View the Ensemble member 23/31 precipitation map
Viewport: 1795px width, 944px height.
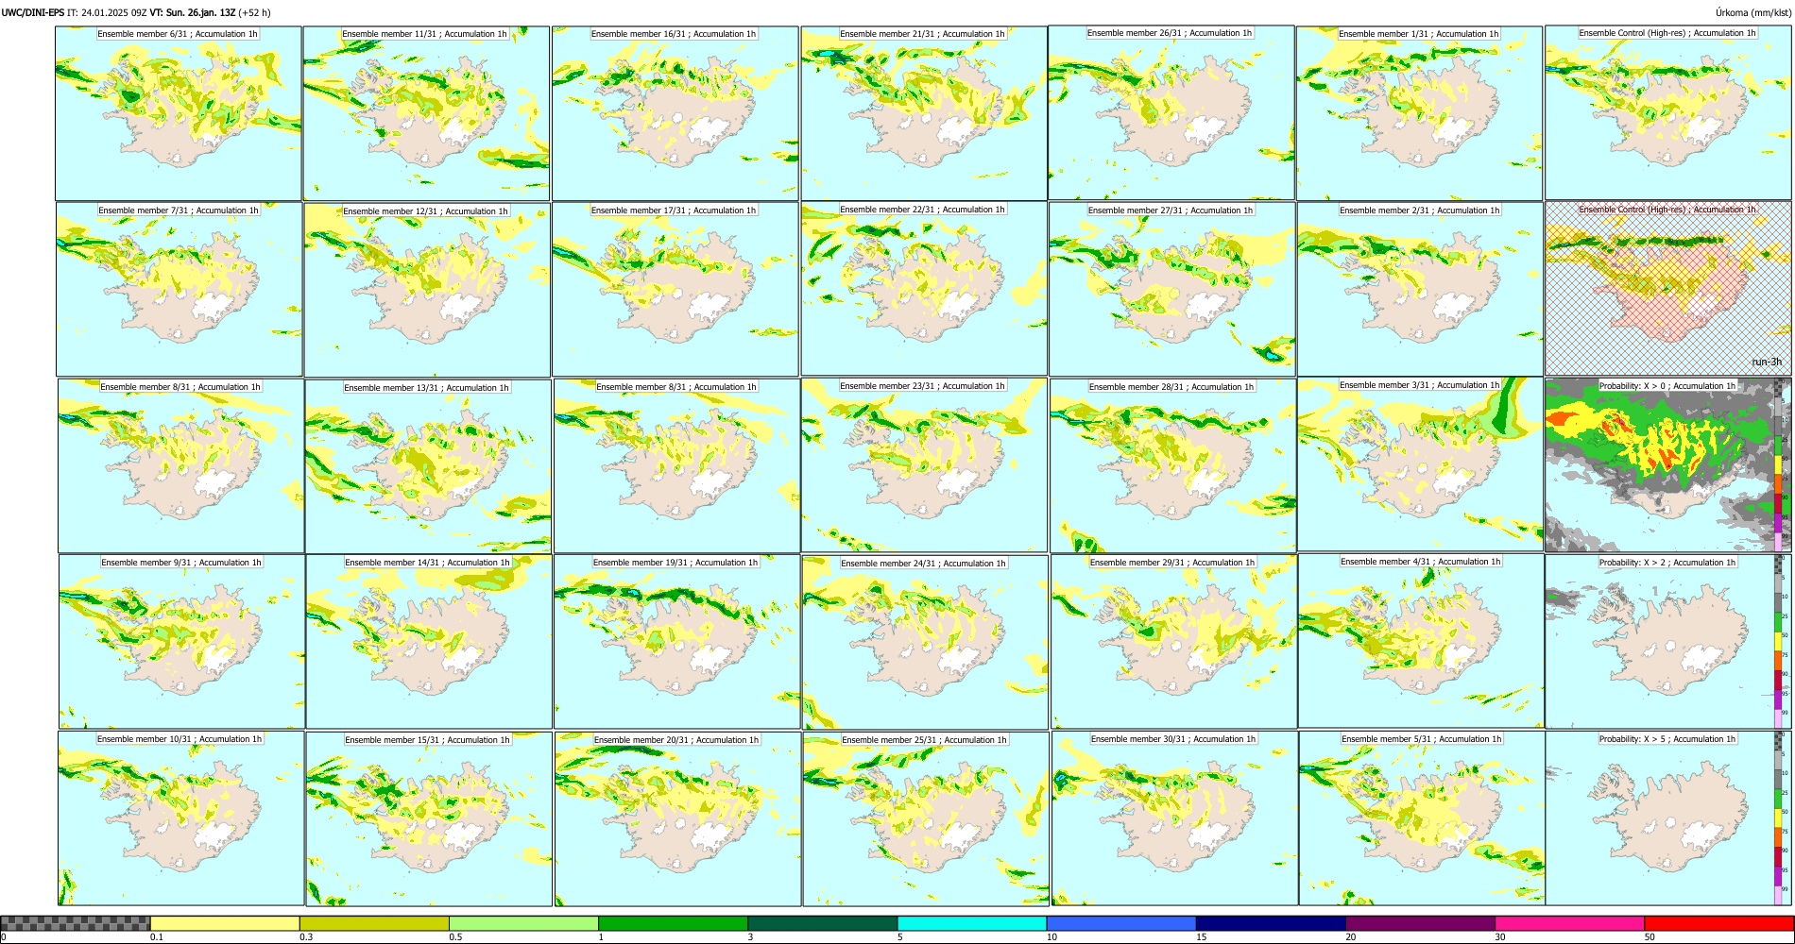click(924, 465)
